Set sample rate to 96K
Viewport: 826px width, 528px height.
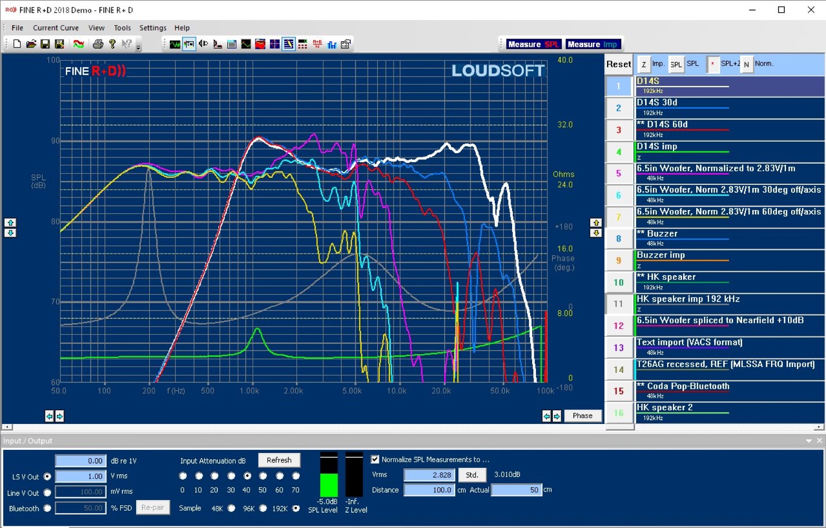pos(263,508)
